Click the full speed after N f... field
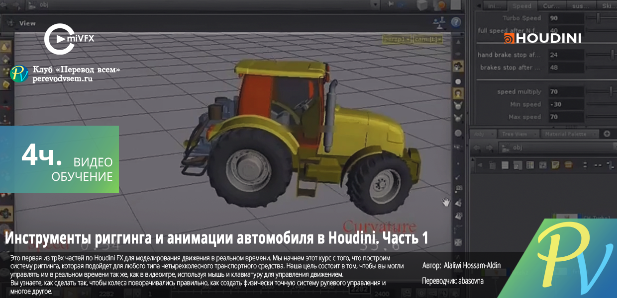The height and width of the screenshot is (298, 617). click(x=566, y=31)
